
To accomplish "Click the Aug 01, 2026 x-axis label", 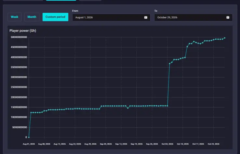I will point(29,144).
